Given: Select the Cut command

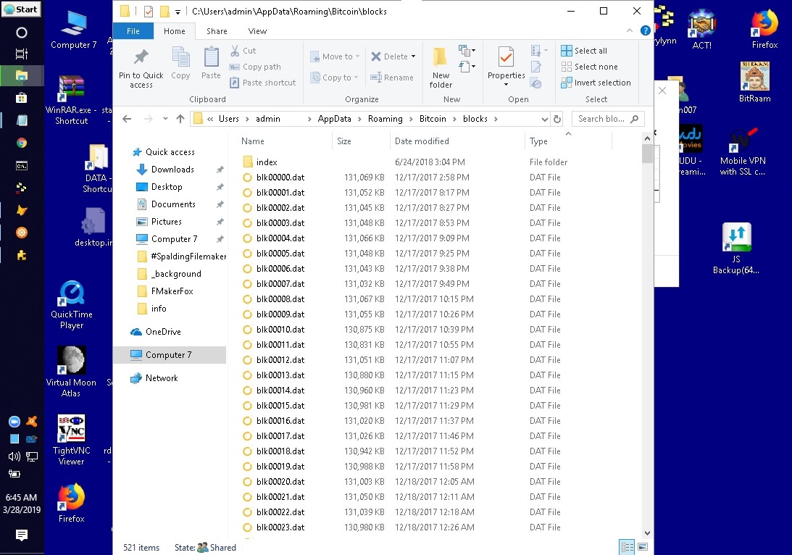Looking at the screenshot, I should pos(243,51).
